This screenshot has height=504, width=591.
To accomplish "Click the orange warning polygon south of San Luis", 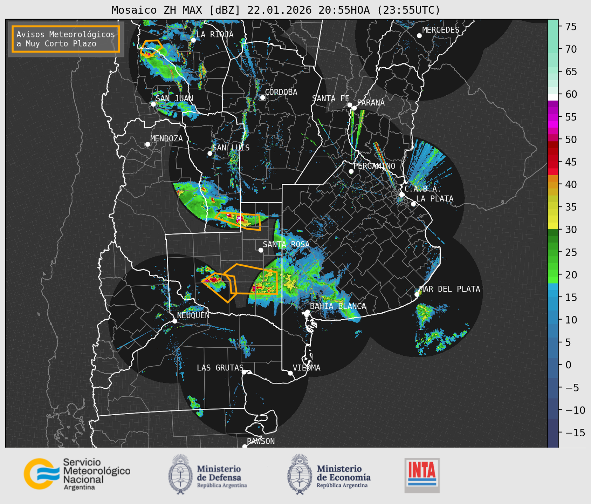I will point(239,221).
